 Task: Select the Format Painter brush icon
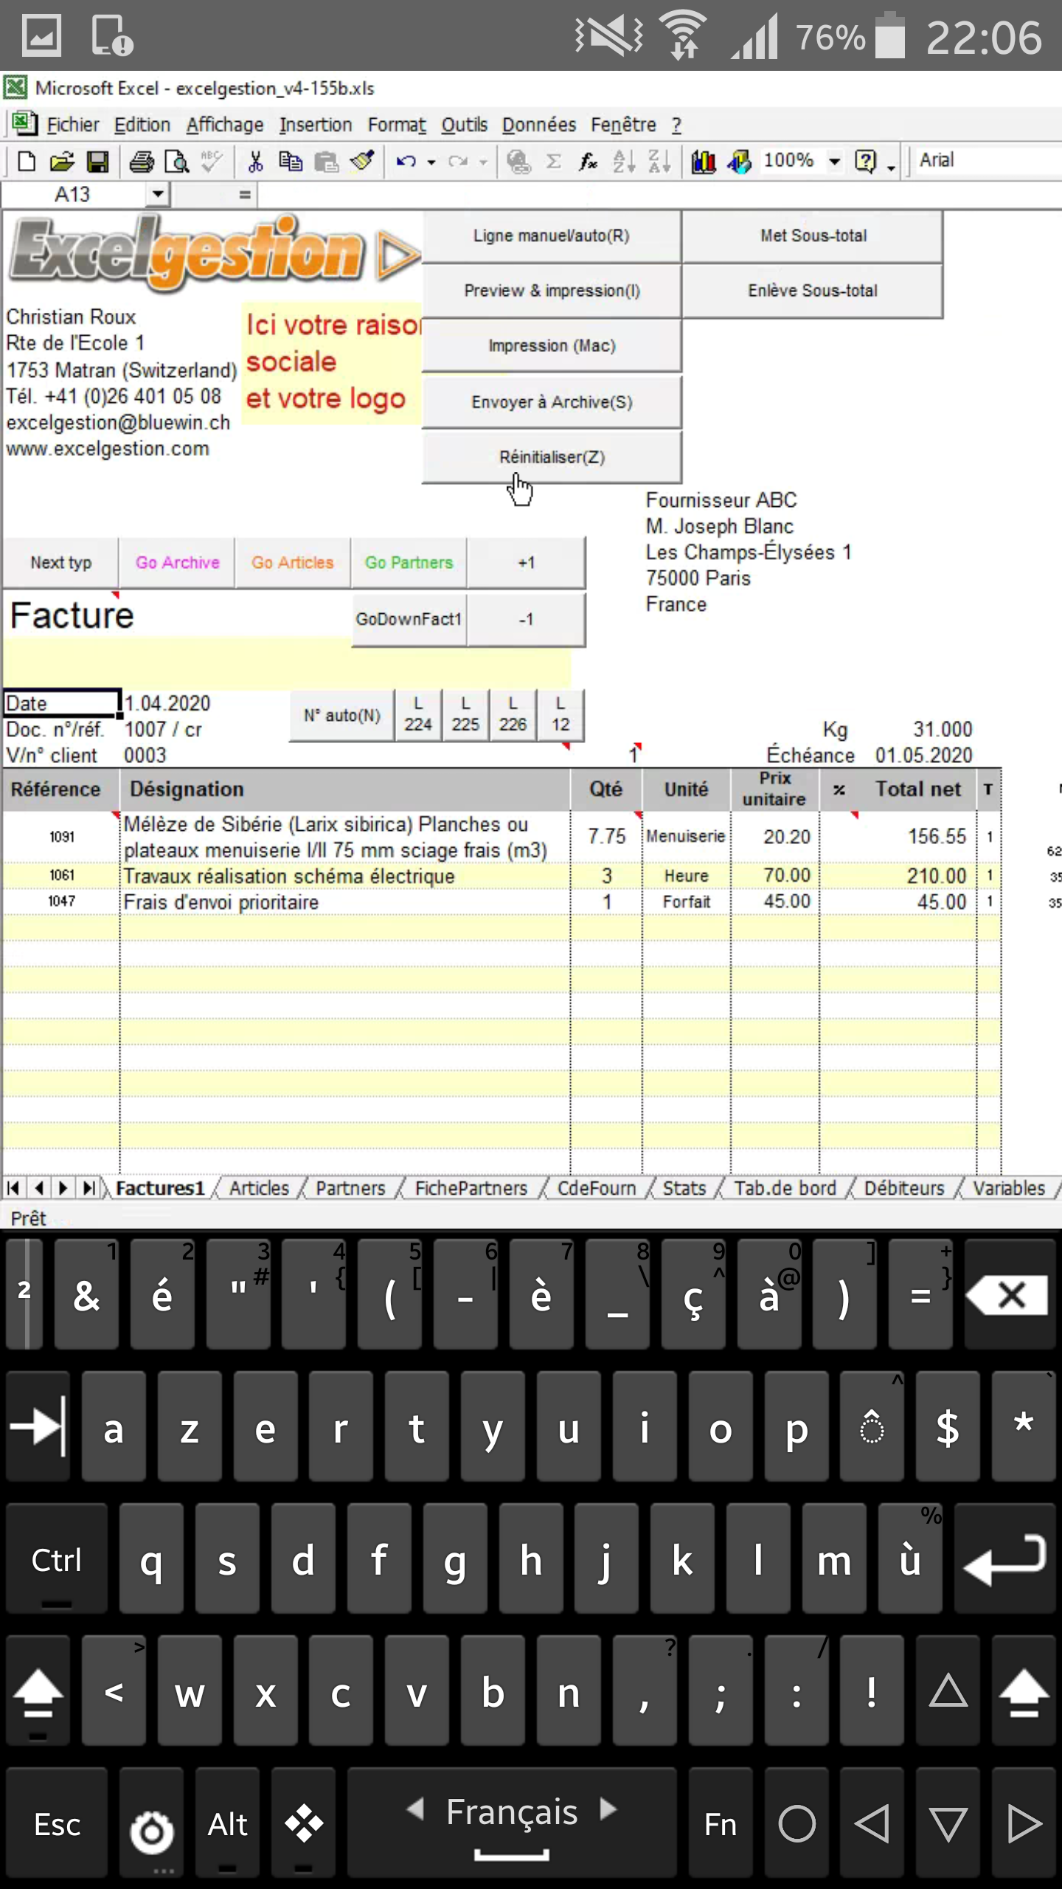tap(362, 161)
